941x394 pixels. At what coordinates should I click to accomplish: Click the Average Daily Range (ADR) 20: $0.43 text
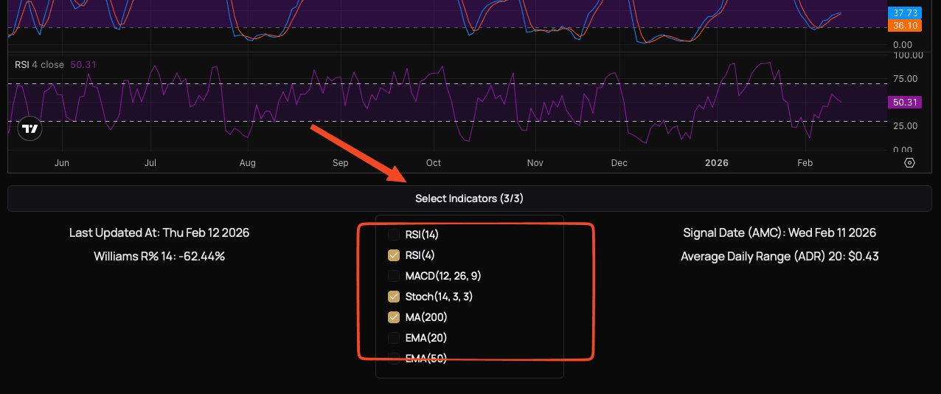[x=779, y=257]
